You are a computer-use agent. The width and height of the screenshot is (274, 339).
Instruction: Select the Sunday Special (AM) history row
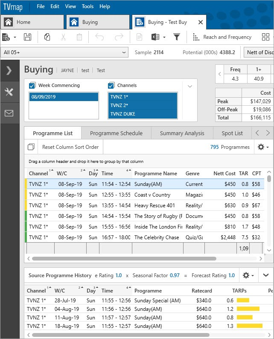point(148,301)
